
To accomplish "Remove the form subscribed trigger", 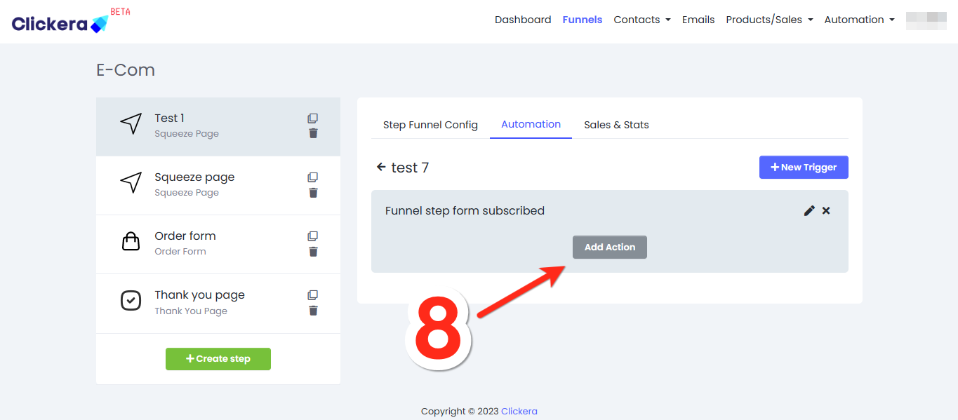I will [826, 210].
